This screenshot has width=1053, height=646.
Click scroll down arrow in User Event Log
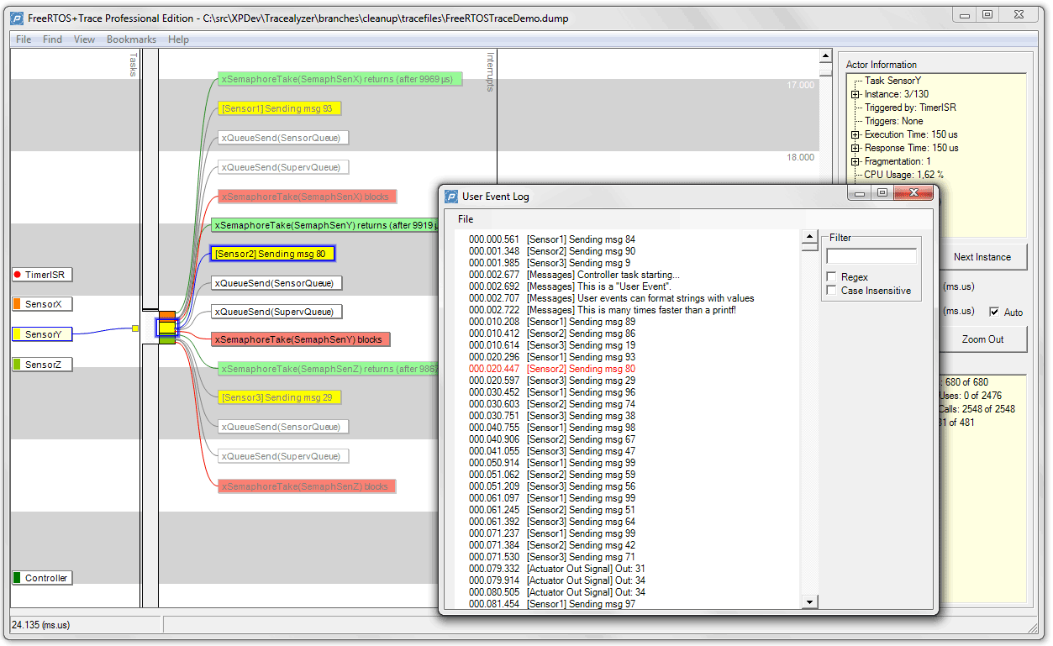click(809, 601)
